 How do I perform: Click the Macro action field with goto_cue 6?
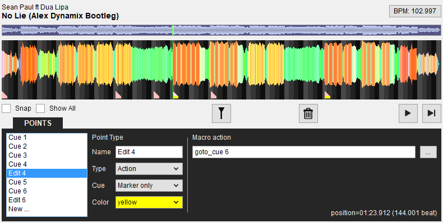click(304, 152)
